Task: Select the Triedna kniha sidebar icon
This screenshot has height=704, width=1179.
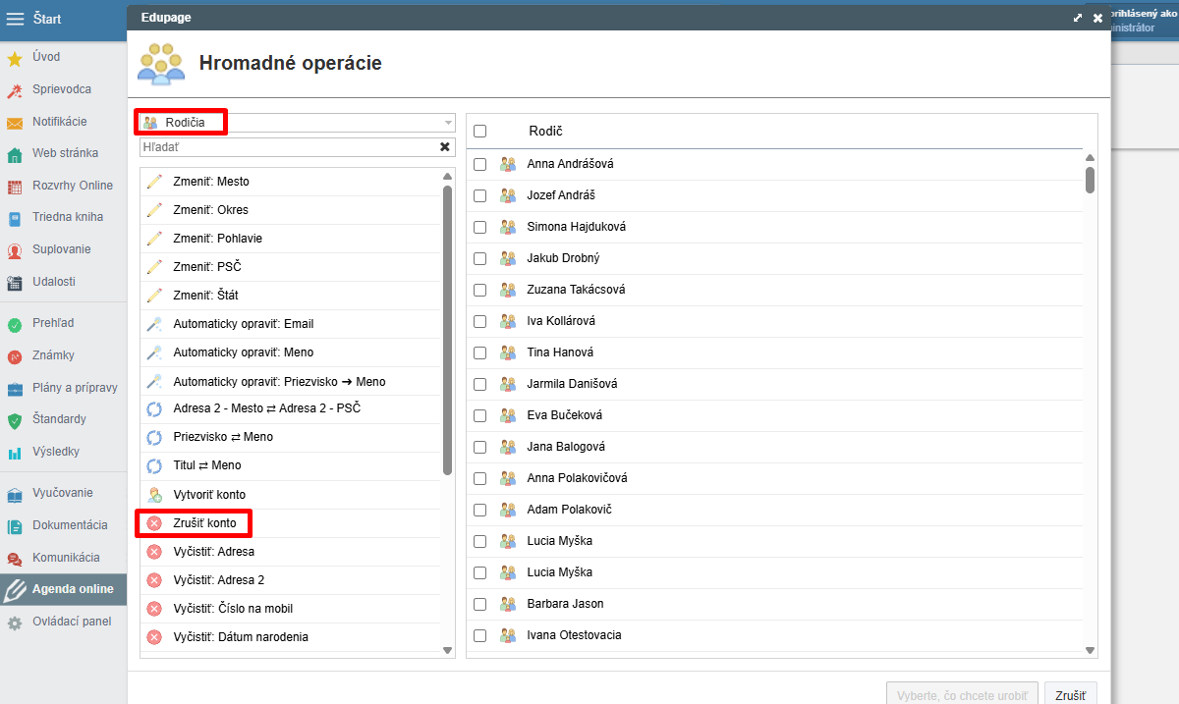Action: click(15, 218)
